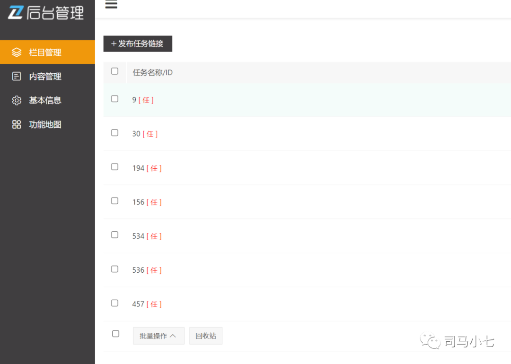Click the 后台管理 title text
This screenshot has height=364, width=511.
[x=55, y=13]
